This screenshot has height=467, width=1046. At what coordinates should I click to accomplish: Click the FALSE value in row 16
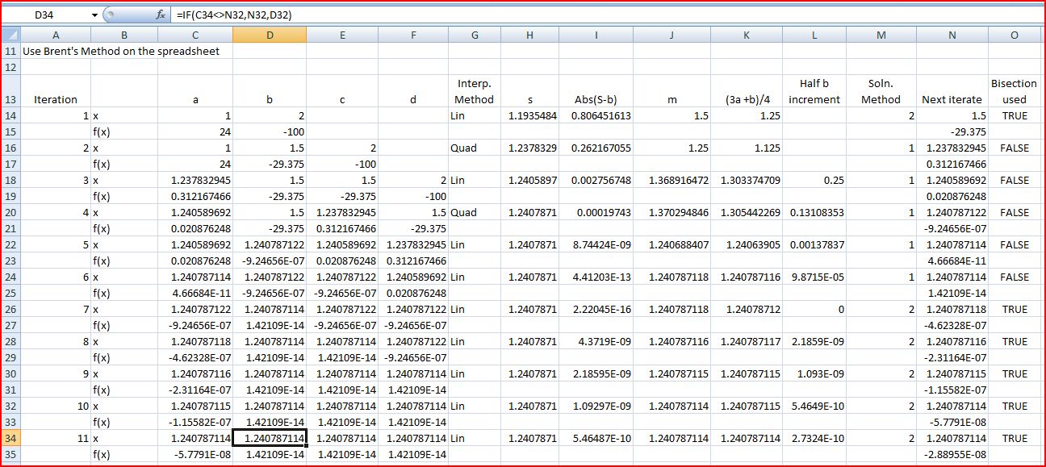(1014, 148)
